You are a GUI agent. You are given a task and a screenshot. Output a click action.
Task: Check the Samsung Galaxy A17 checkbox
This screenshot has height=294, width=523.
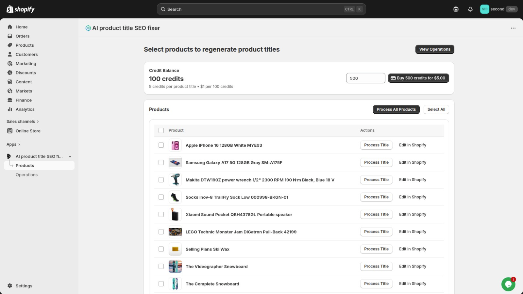161,162
